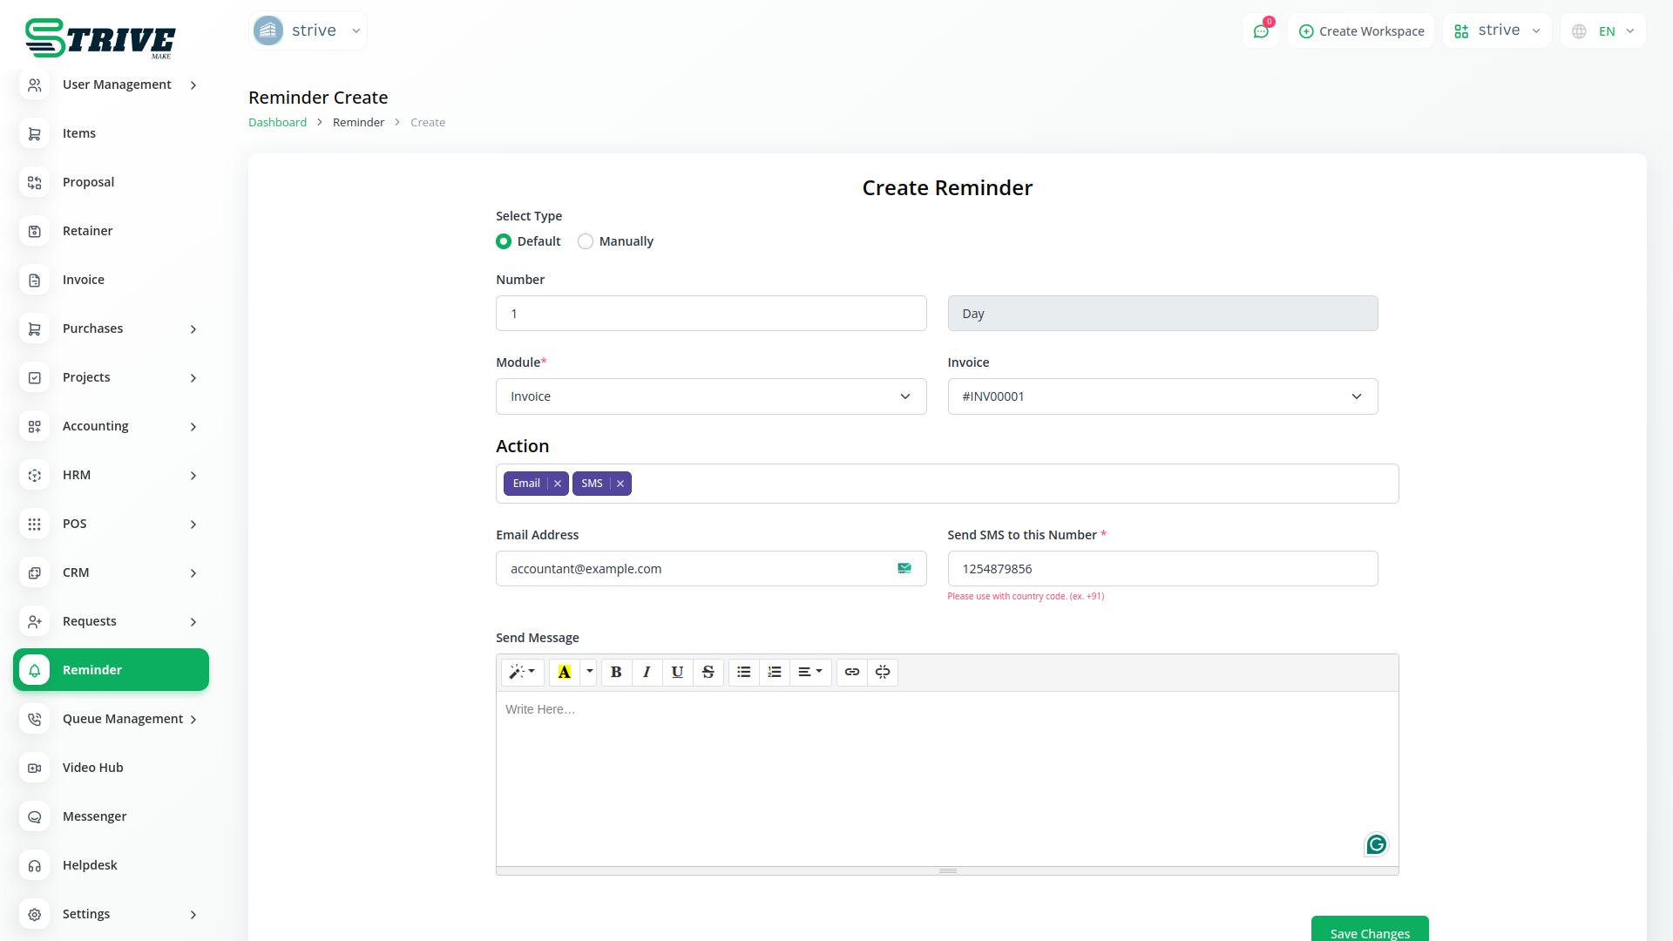Image resolution: width=1673 pixels, height=941 pixels.
Task: Click the Bold formatting icon
Action: (x=616, y=672)
